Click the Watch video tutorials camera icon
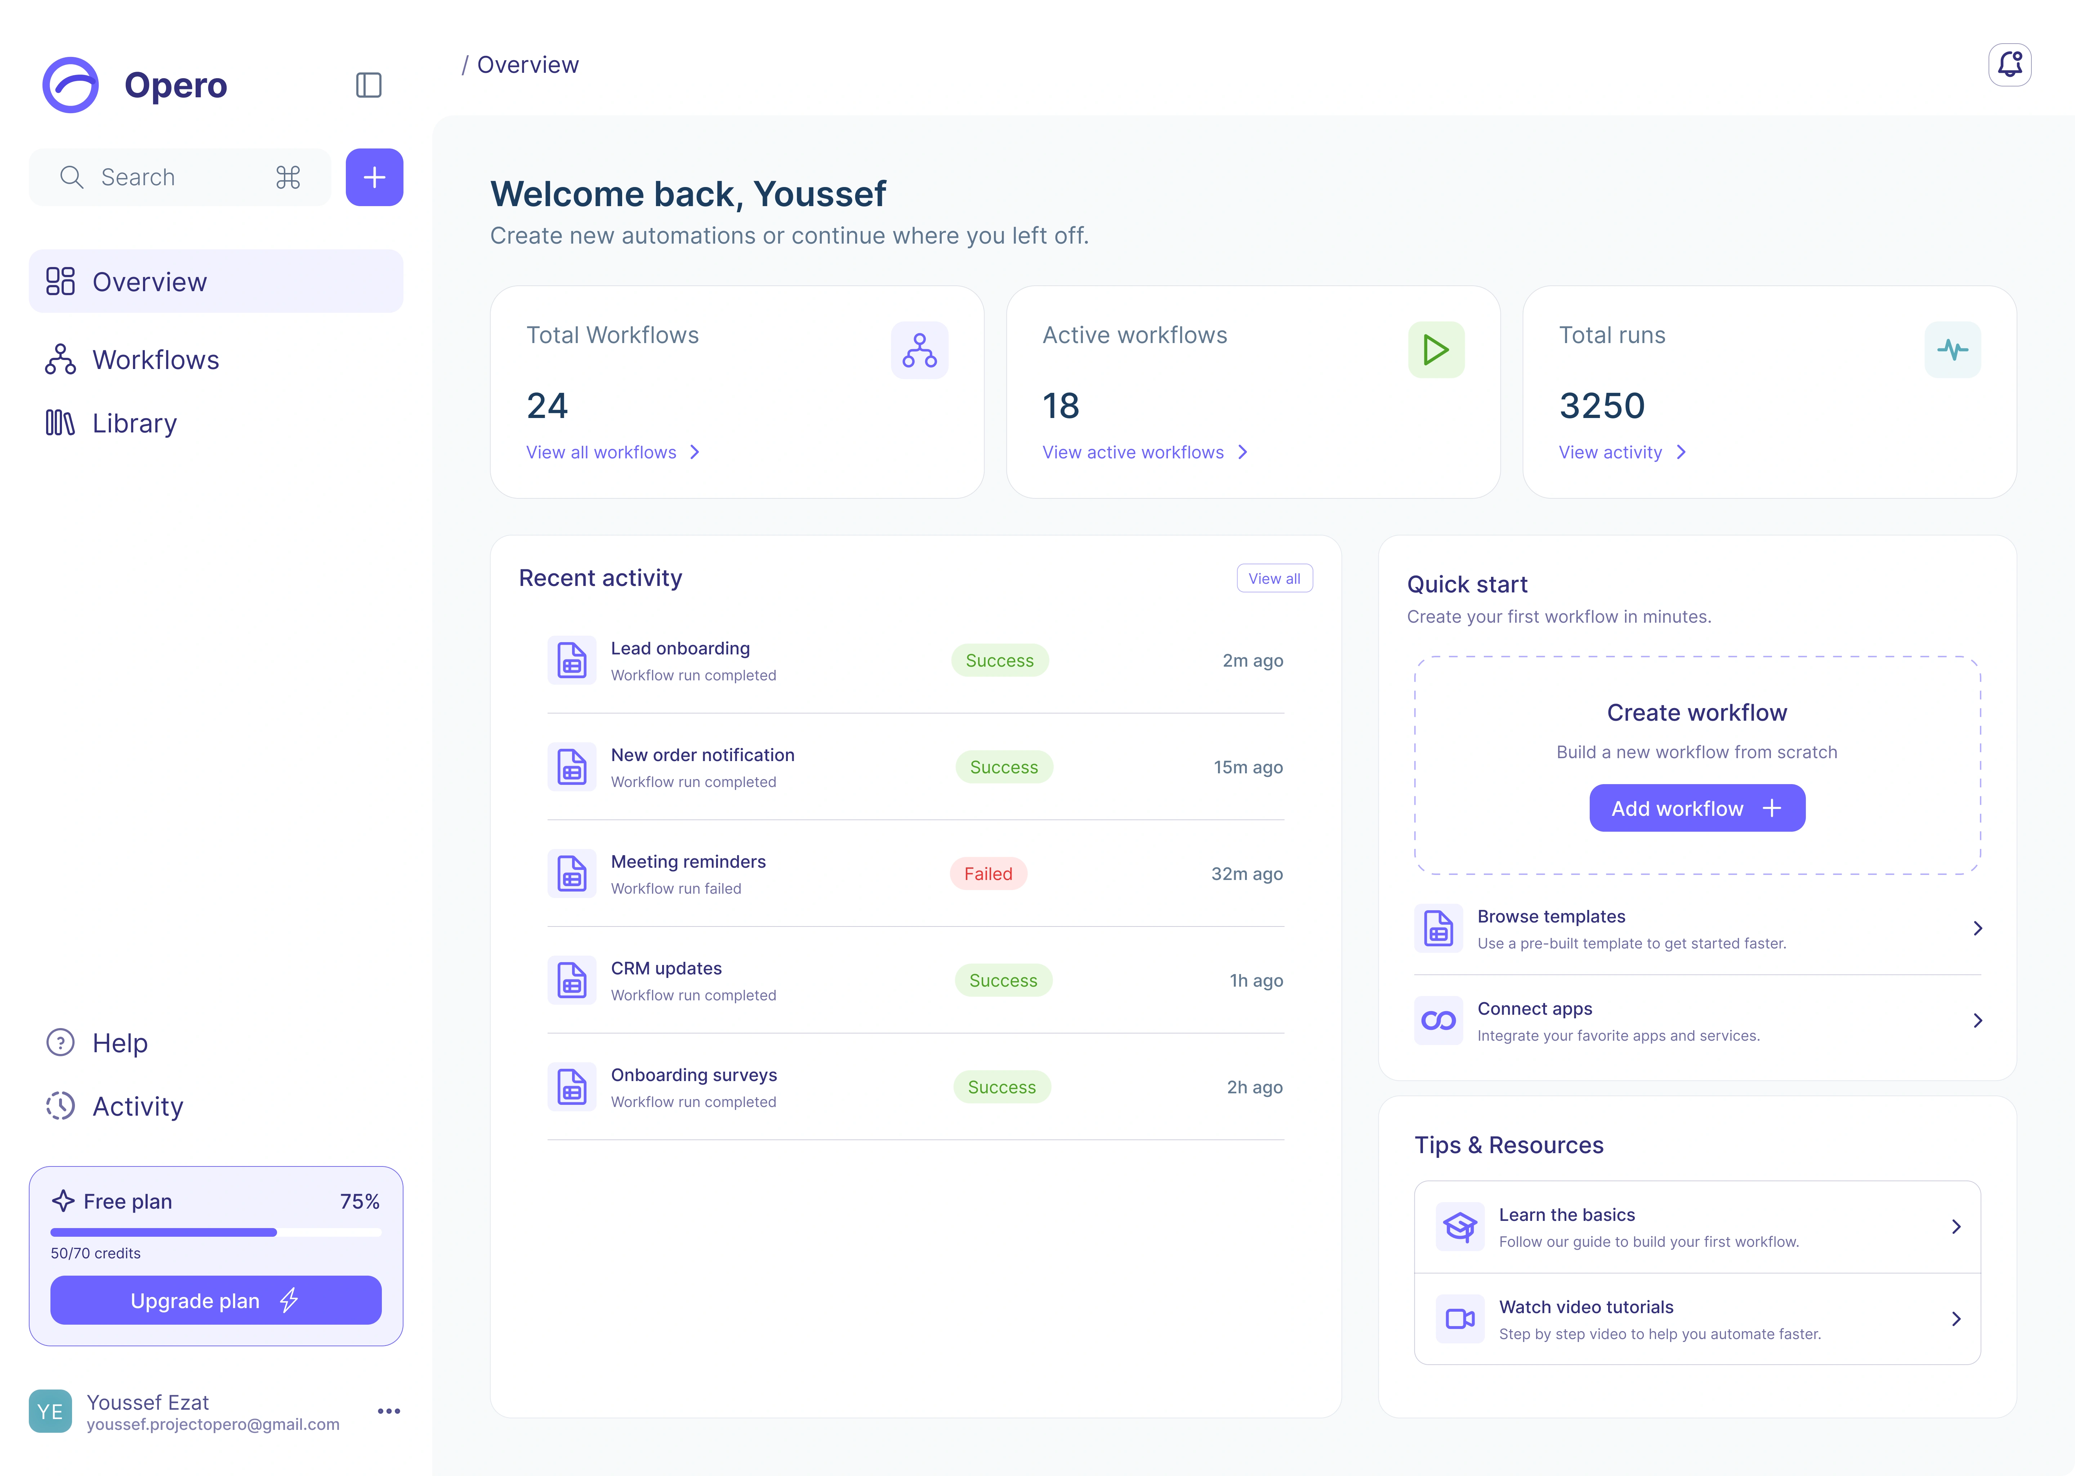2075x1476 pixels. coord(1460,1319)
